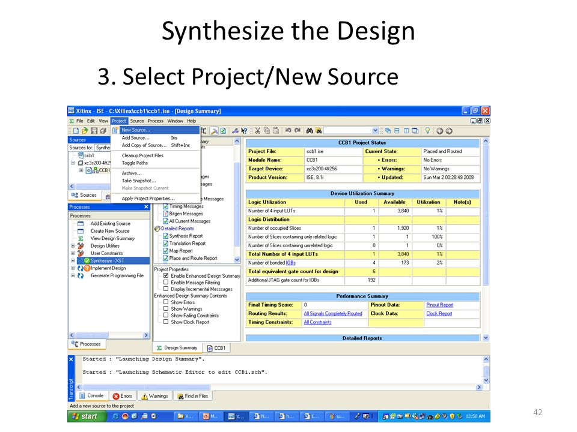Click the Save All toolbar icon

pos(103,131)
